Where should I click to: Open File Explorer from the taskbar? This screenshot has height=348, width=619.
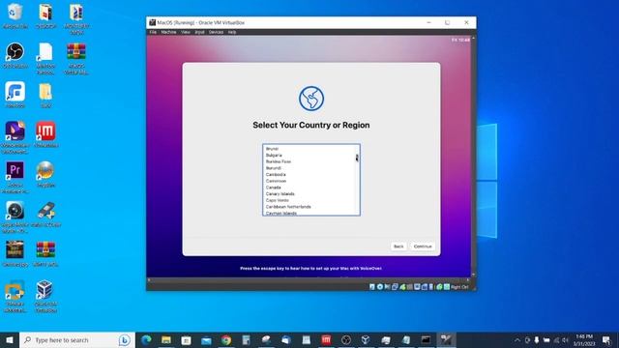[166, 339]
